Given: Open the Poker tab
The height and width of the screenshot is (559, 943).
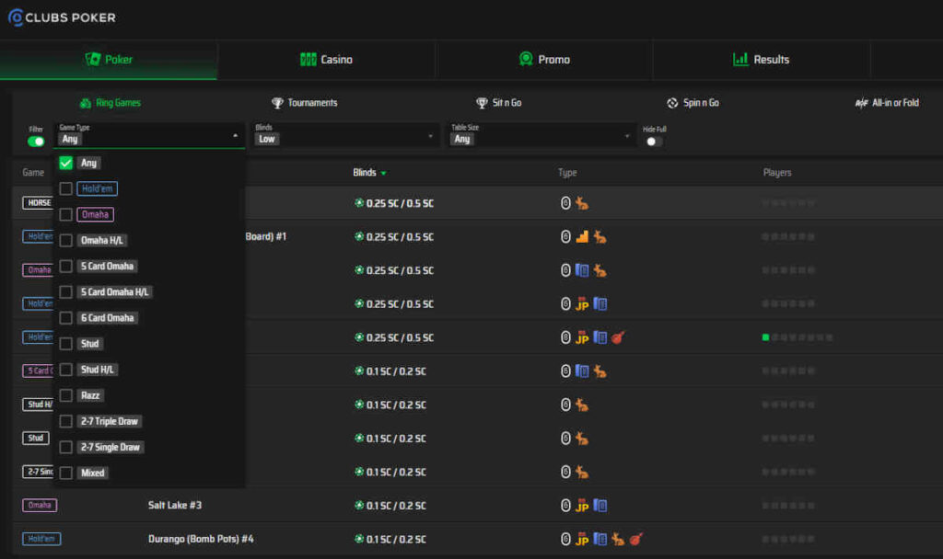Looking at the screenshot, I should [x=109, y=60].
